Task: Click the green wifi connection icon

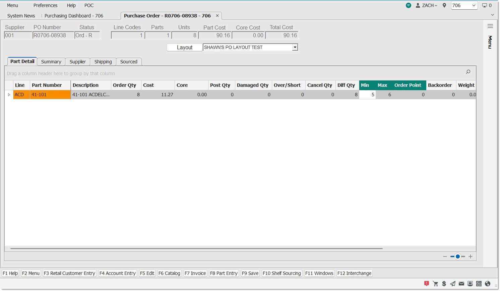Action: (x=408, y=5)
